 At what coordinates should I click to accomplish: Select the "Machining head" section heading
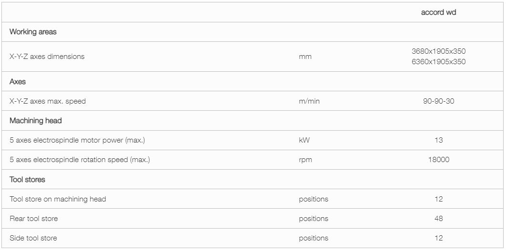coord(36,121)
